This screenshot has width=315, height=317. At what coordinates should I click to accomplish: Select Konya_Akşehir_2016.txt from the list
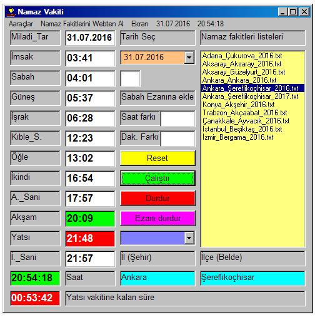[x=238, y=105]
